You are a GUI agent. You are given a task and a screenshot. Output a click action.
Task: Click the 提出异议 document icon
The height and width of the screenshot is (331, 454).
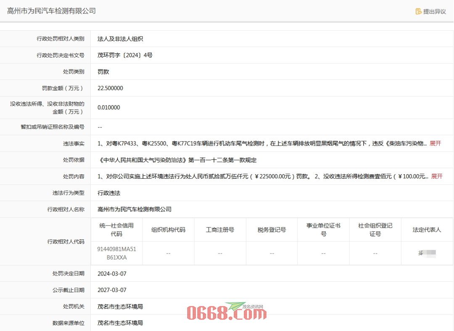tap(418, 11)
